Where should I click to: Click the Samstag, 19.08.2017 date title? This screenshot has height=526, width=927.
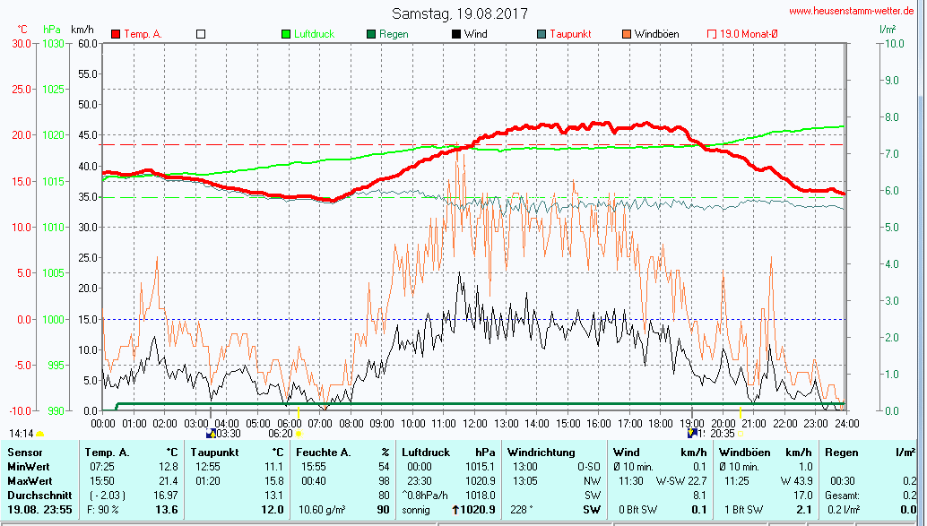(460, 13)
